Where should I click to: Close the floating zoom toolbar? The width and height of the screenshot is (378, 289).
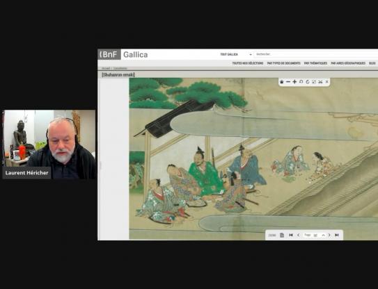pyautogui.click(x=327, y=82)
